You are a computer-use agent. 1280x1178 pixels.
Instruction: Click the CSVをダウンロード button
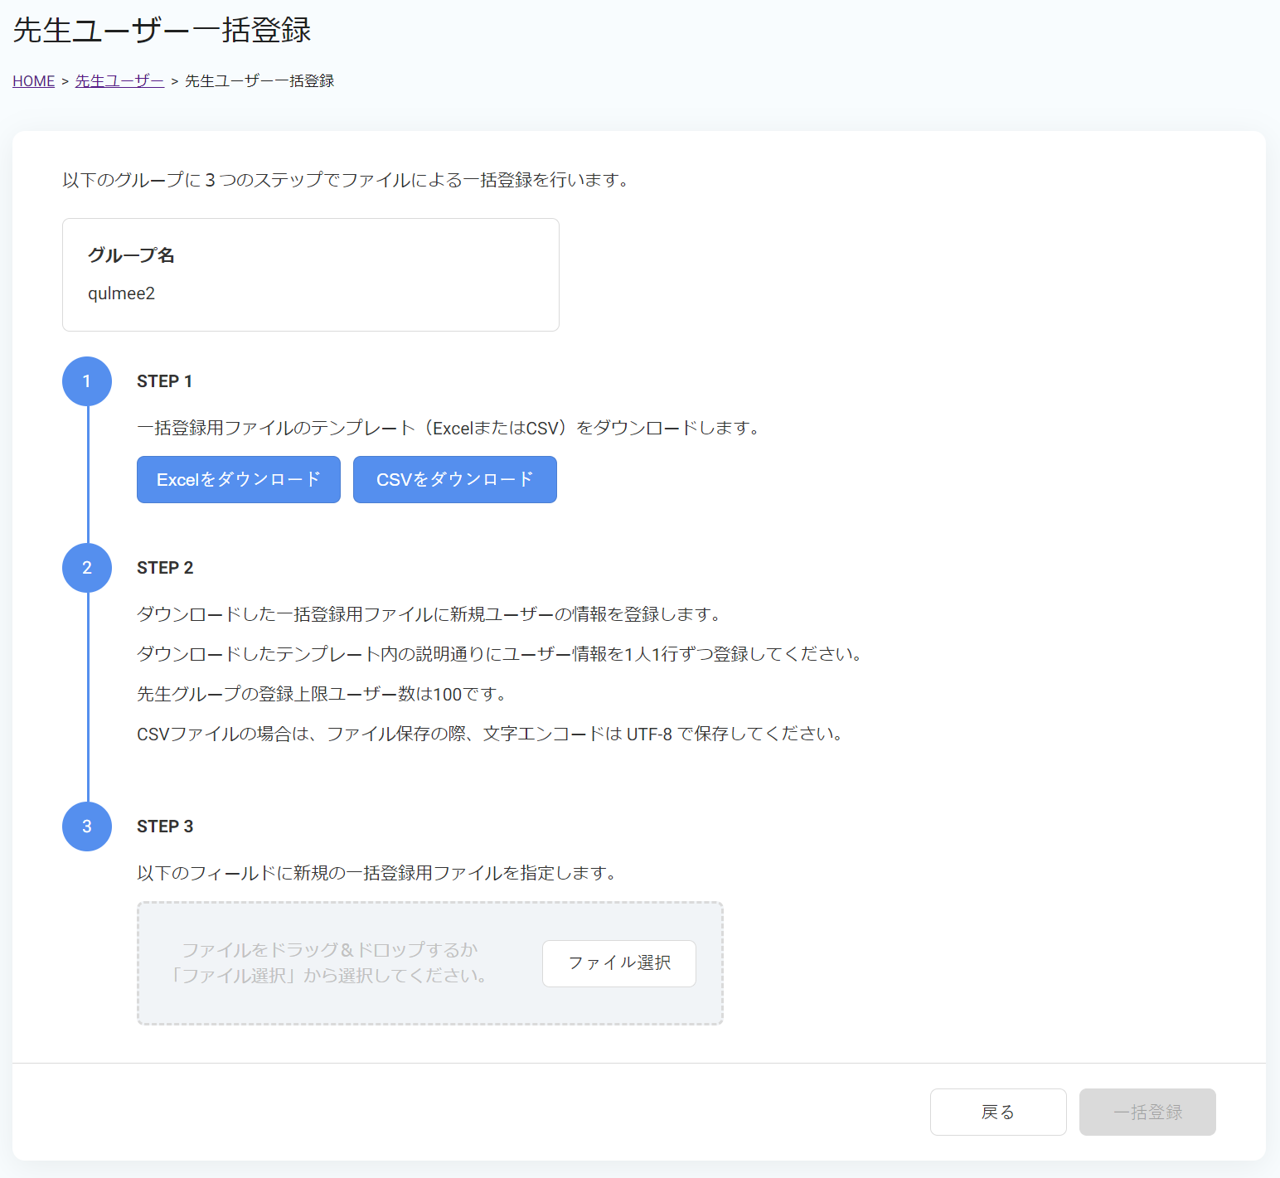pos(455,479)
